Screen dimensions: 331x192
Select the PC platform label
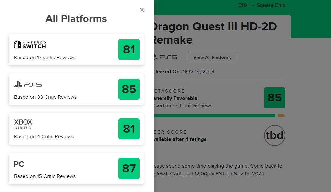point(19,164)
